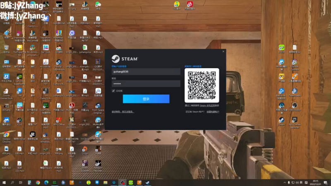Click the blue Steam login button

[146, 99]
